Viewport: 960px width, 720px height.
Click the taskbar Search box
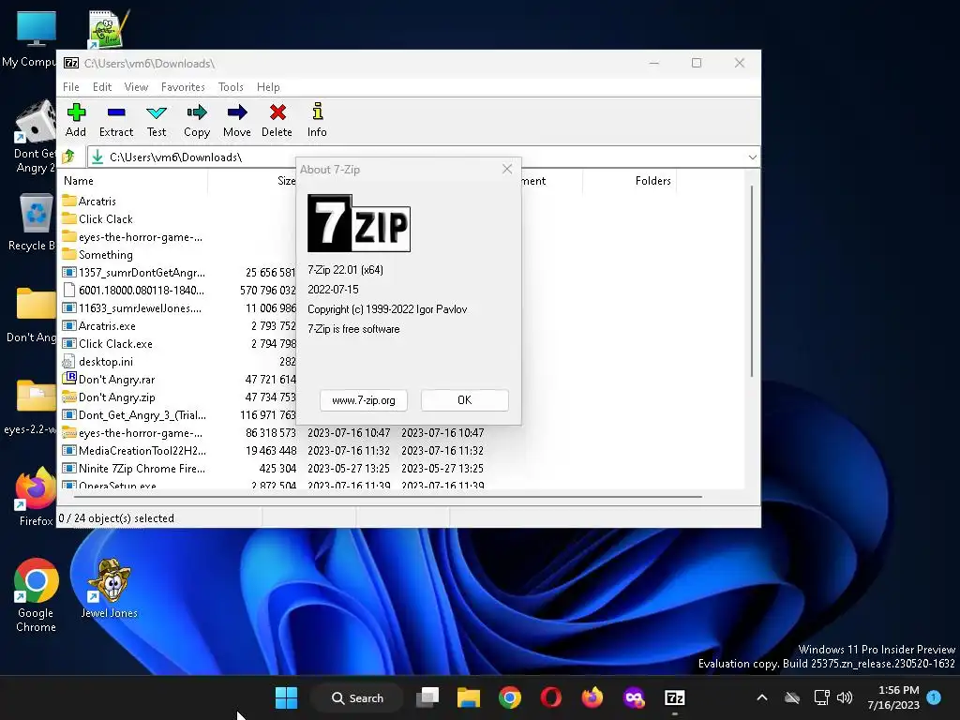tap(357, 697)
